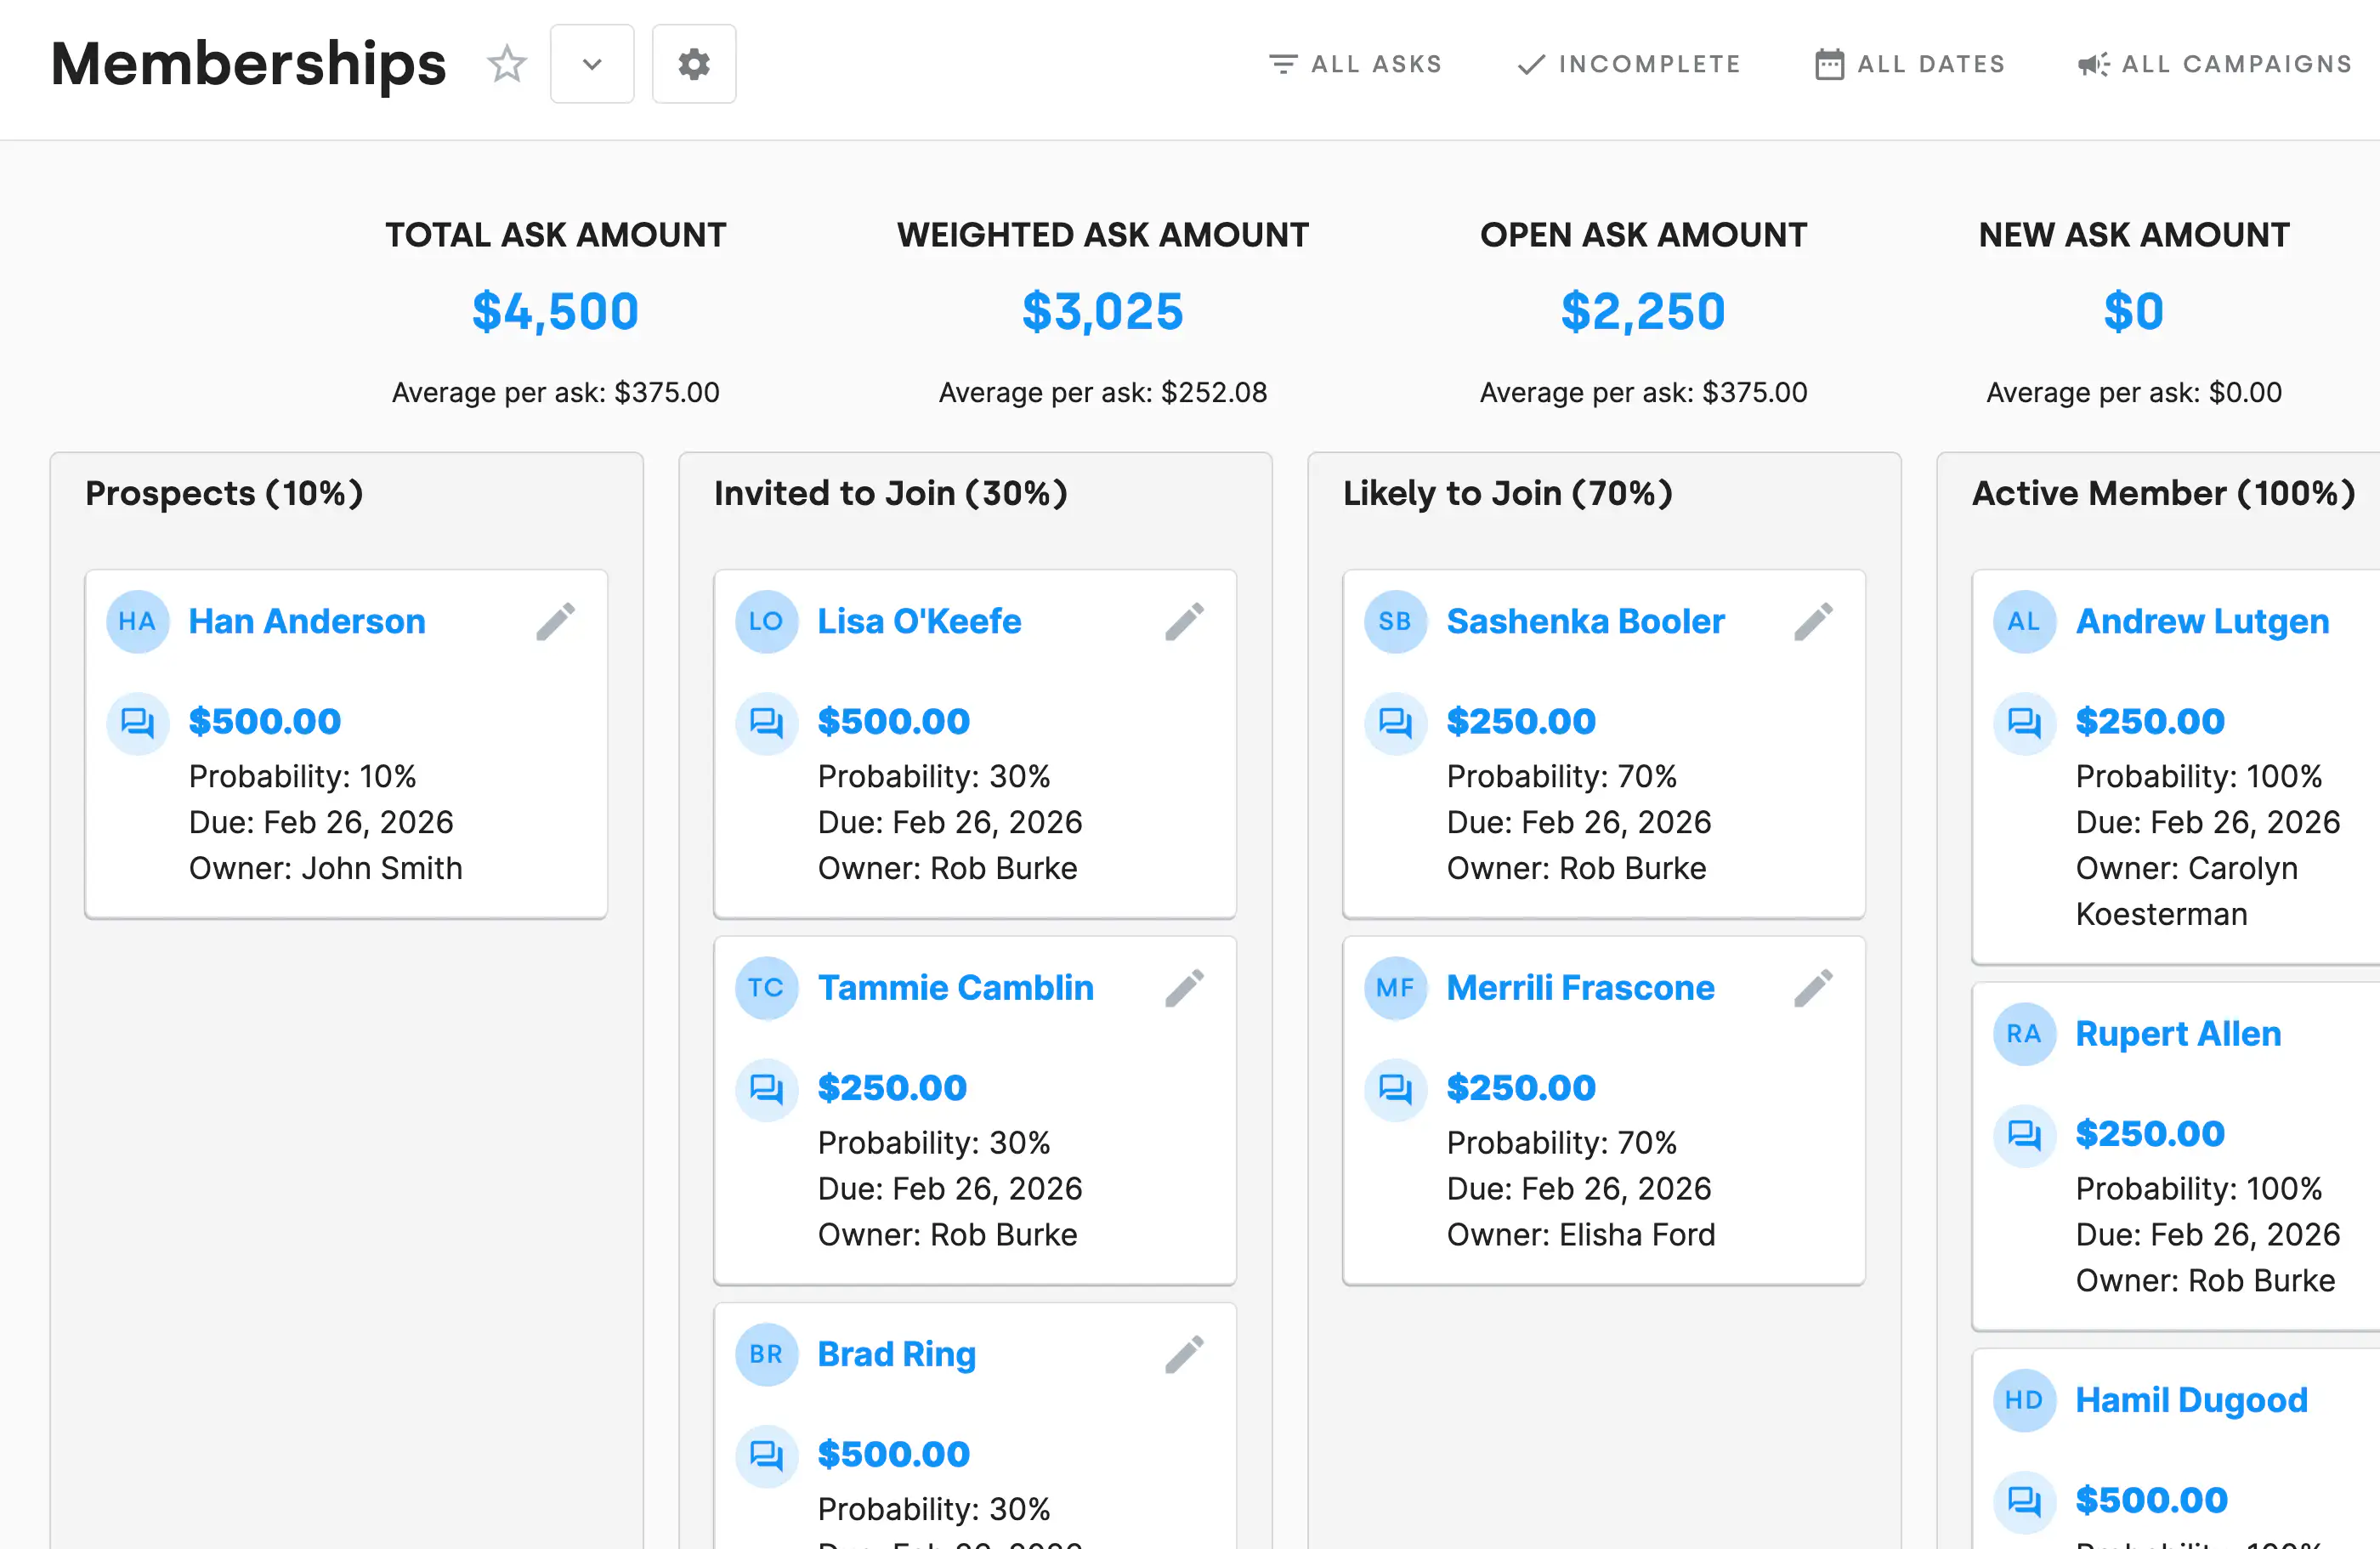This screenshot has height=1549, width=2380.
Task: Edit Lisa O'Keefe's ask with pencil icon
Action: [x=1184, y=621]
